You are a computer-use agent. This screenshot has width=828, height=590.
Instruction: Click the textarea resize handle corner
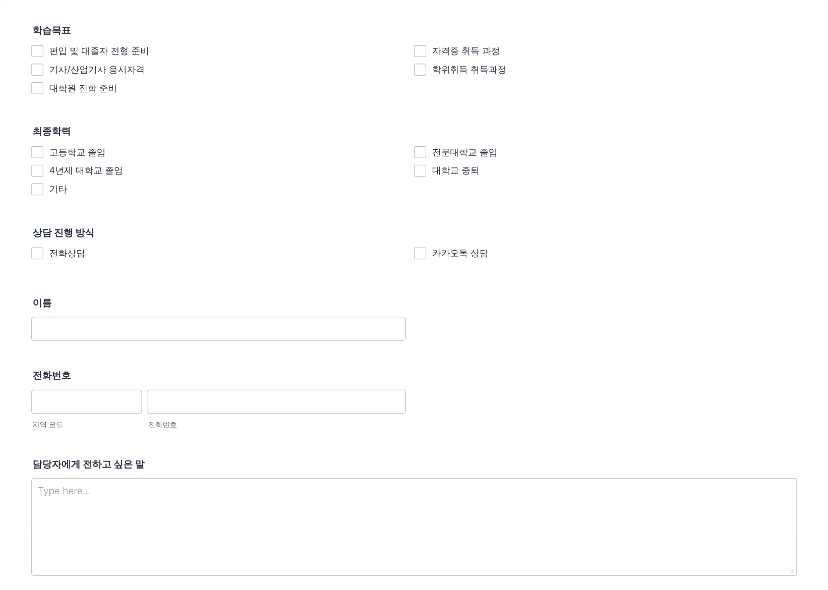click(x=792, y=570)
